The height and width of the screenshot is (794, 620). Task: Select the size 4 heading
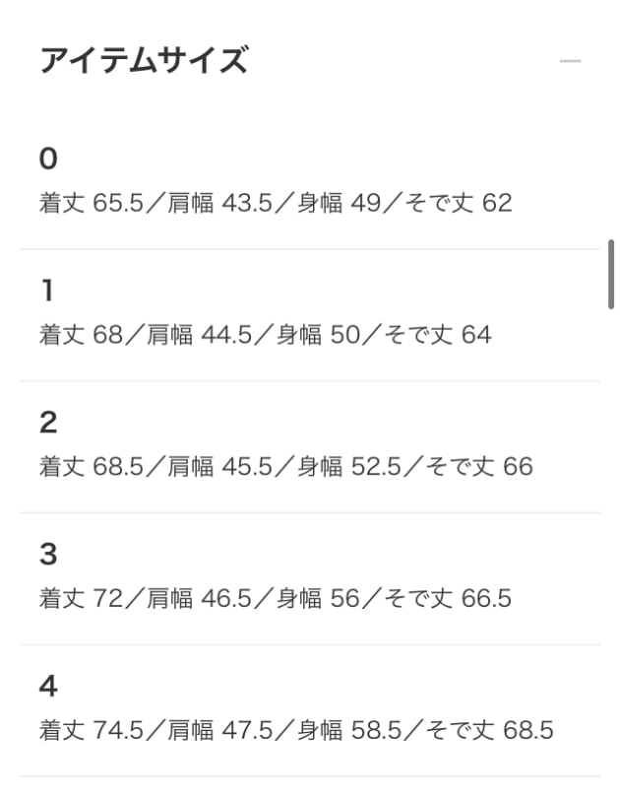(x=49, y=687)
